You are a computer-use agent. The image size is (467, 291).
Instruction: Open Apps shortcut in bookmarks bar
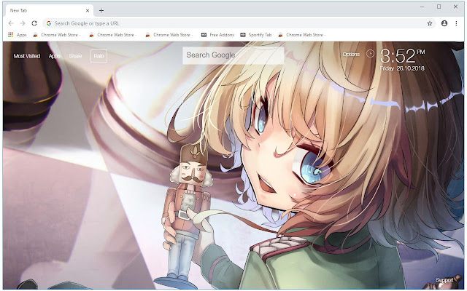[x=18, y=35]
